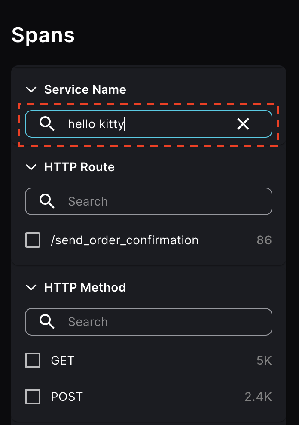Collapse the HTTP Route section
This screenshot has height=425, width=299.
31,167
